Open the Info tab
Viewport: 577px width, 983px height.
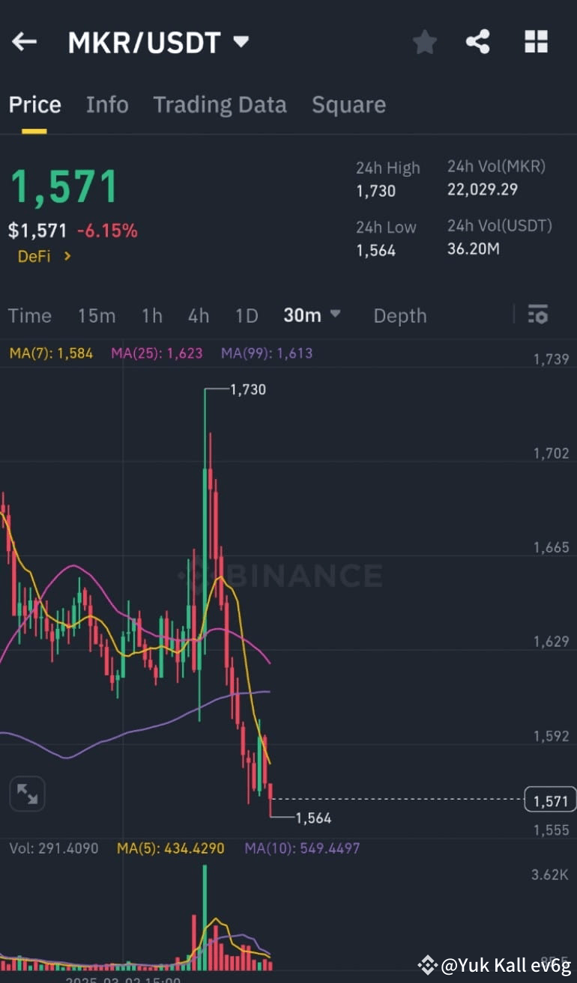pyautogui.click(x=107, y=105)
